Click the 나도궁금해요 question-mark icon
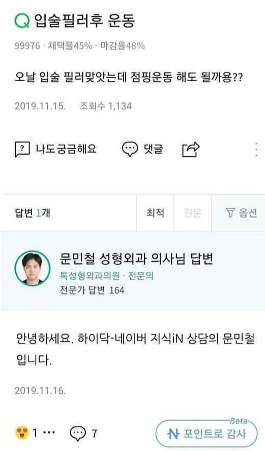This screenshot has width=265, height=451. [22, 149]
